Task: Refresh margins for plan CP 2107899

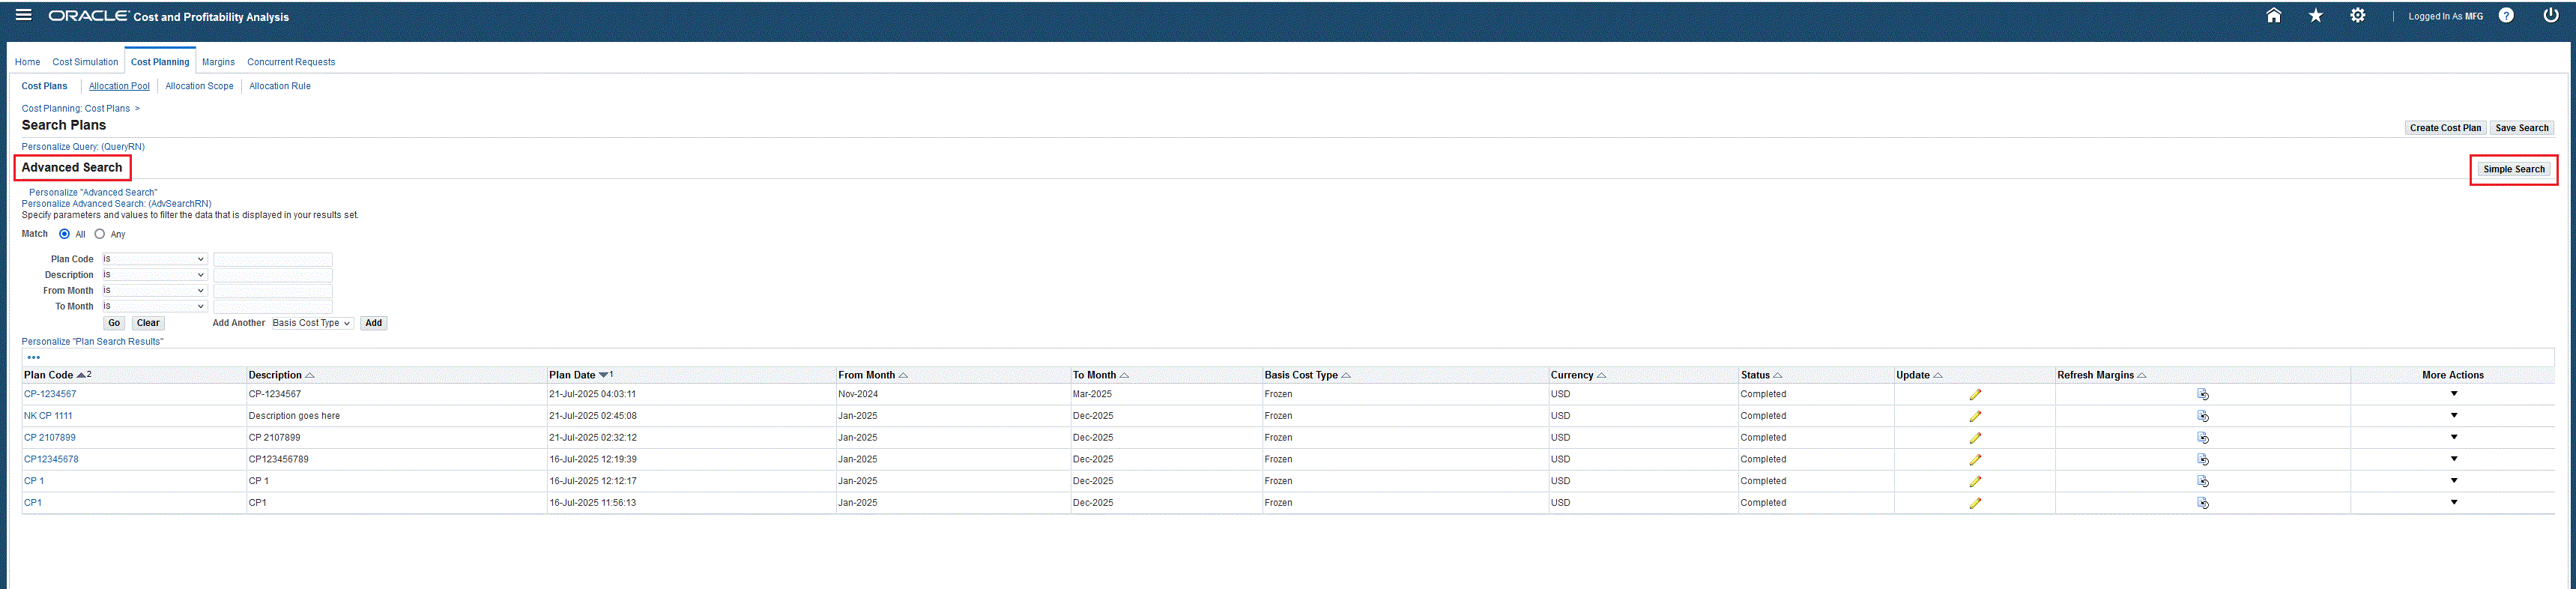Action: (x=2202, y=438)
